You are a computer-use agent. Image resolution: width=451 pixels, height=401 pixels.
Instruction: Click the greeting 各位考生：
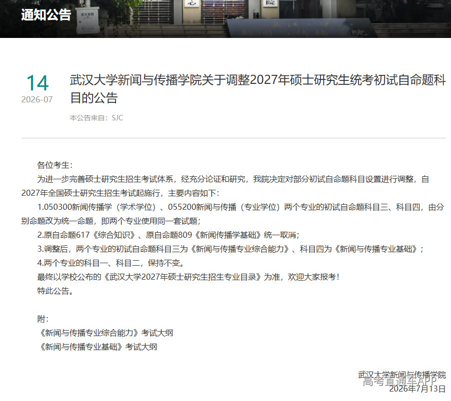point(55,165)
